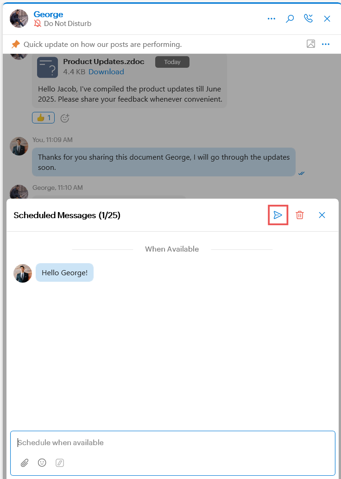Click the pinned bar image icon
This screenshot has height=479, width=341.
pos(311,44)
